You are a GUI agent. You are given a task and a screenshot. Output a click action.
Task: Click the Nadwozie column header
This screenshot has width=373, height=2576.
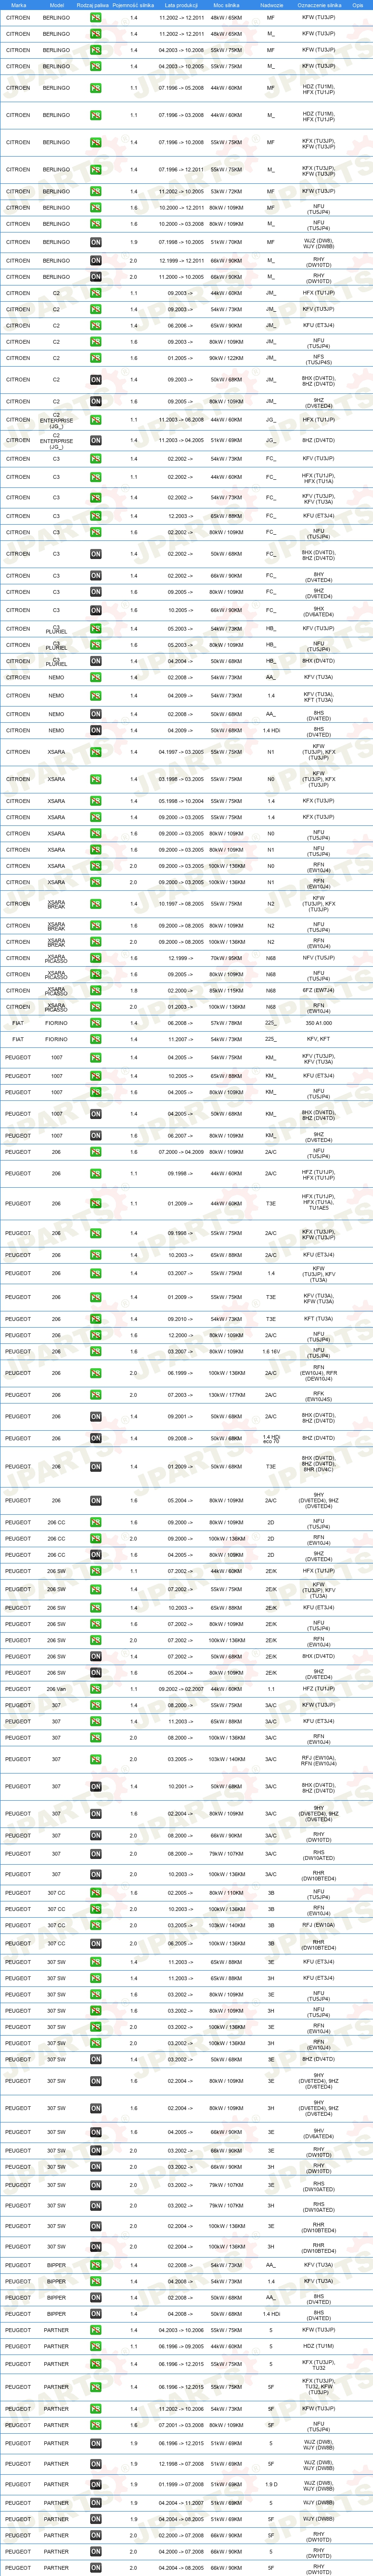point(271,5)
